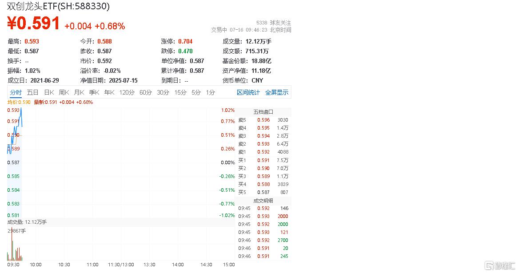Screen dimensions: 518x273
Task: Select the 年K yearly chart tab
Action: (109, 92)
